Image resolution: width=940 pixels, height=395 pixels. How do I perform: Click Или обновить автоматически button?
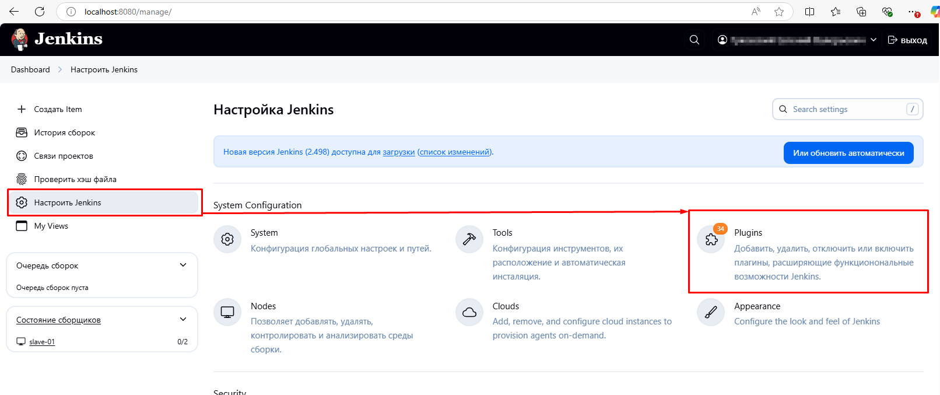coord(848,153)
